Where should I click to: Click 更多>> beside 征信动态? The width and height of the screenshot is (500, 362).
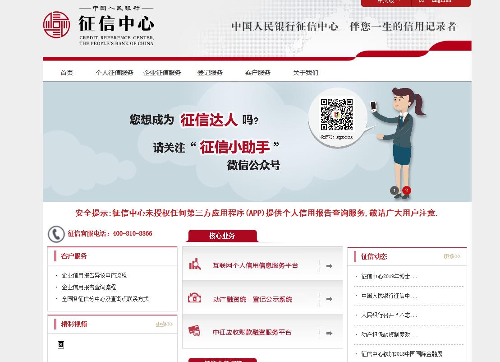pyautogui.click(x=451, y=256)
